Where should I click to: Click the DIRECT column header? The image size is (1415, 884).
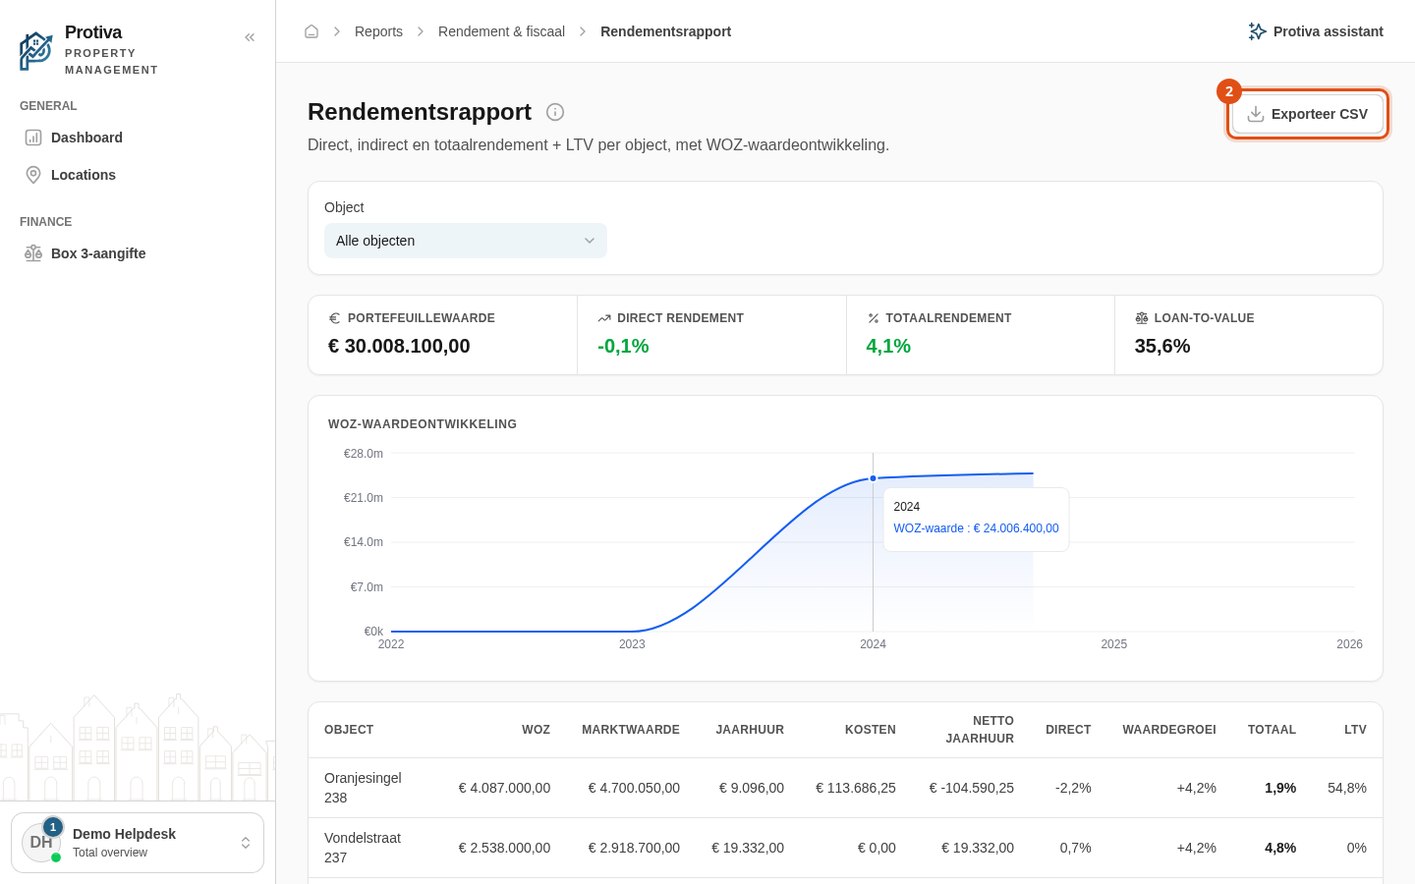1068,730
